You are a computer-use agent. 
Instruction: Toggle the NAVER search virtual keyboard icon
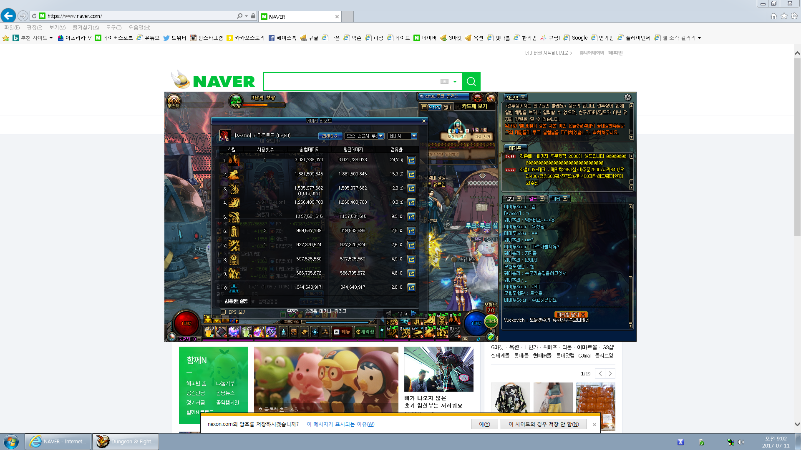(x=445, y=82)
